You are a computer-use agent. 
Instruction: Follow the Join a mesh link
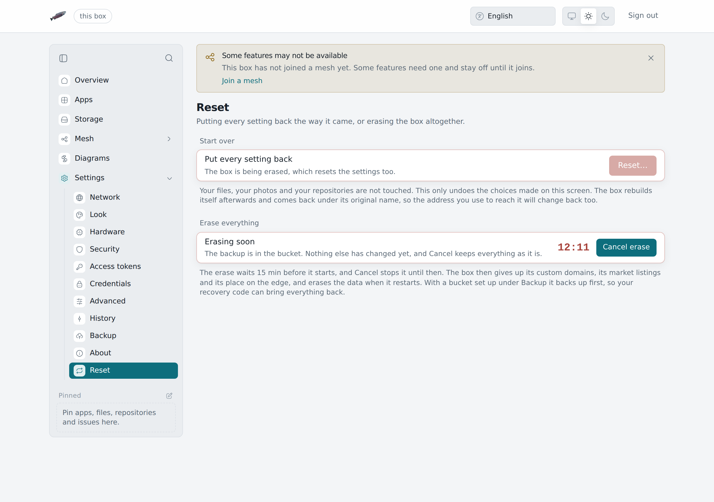(242, 81)
